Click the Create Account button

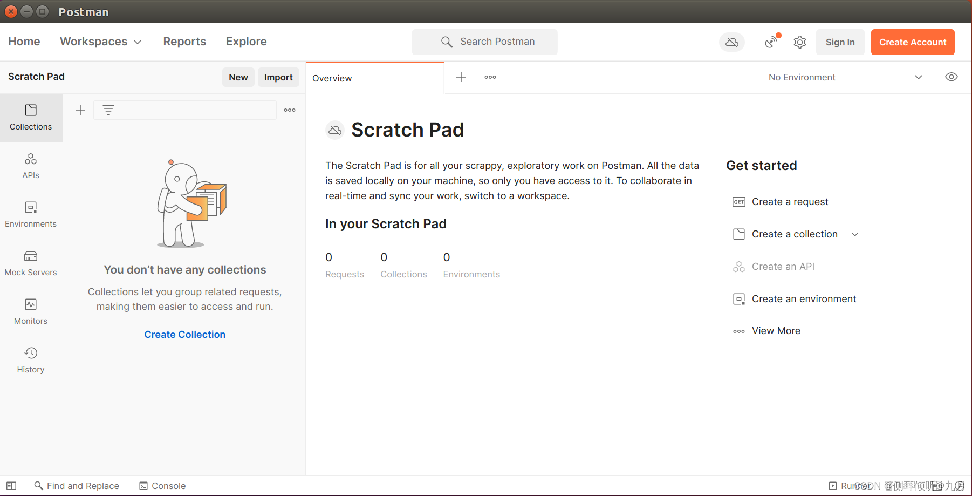tap(913, 42)
